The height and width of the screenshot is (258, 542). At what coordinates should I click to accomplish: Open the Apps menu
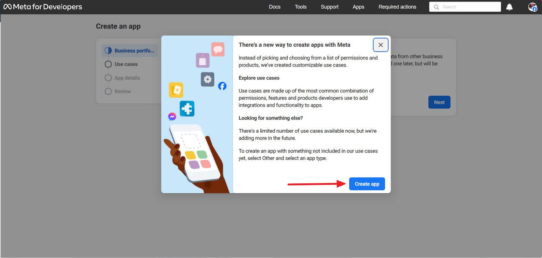[x=358, y=7]
